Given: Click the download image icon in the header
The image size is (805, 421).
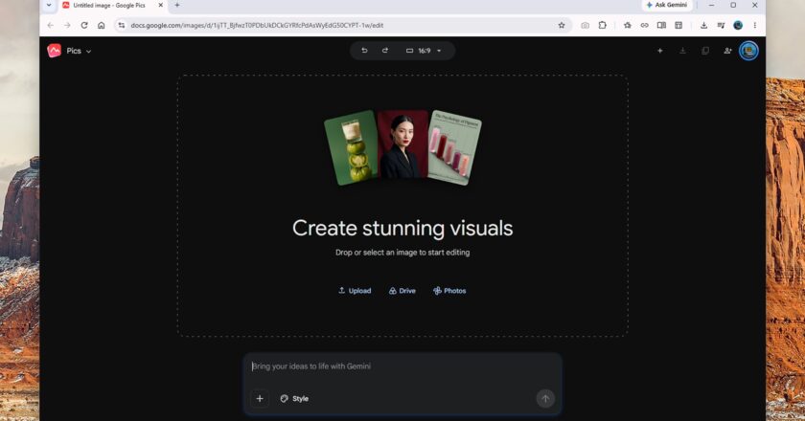Looking at the screenshot, I should [x=682, y=51].
